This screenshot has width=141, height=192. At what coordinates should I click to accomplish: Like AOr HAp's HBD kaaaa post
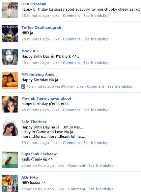tap(61, 189)
